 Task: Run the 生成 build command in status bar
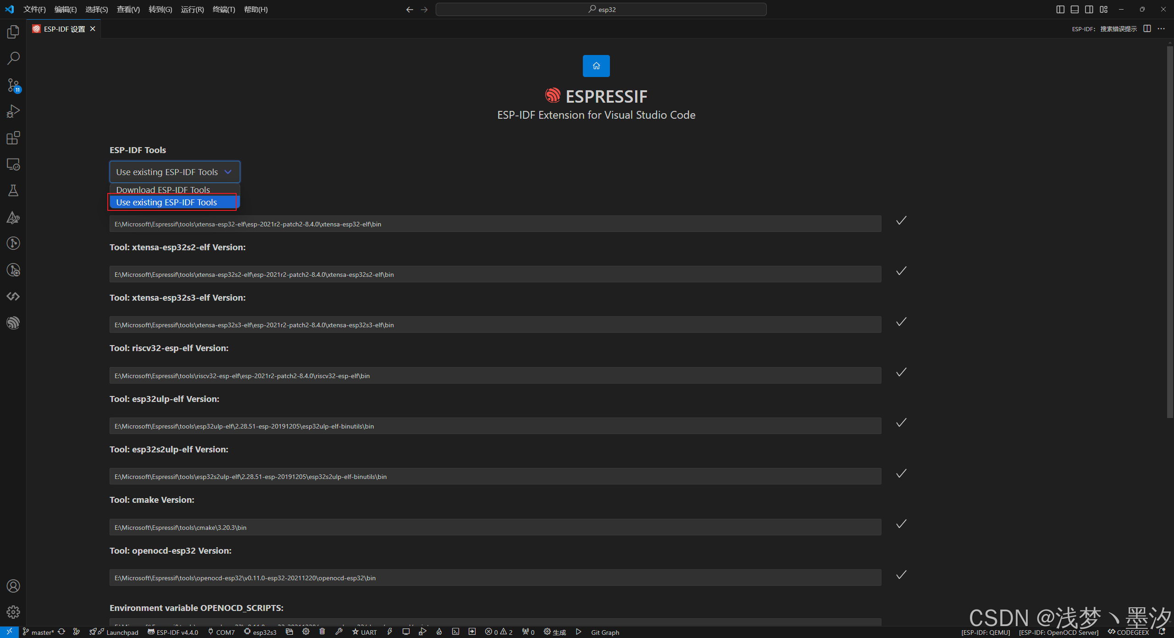pyautogui.click(x=554, y=632)
